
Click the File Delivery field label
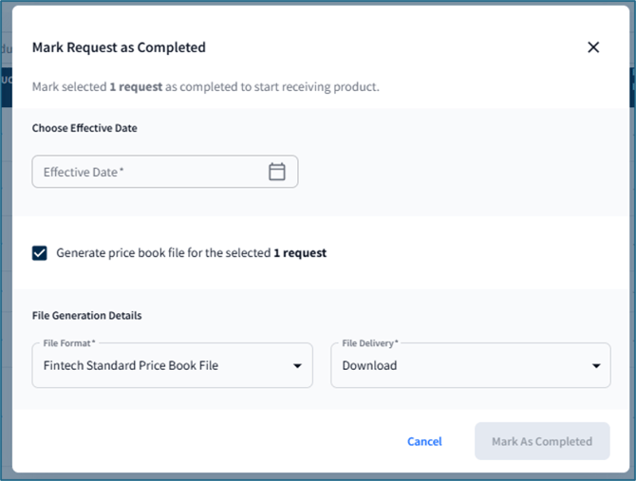click(x=369, y=343)
